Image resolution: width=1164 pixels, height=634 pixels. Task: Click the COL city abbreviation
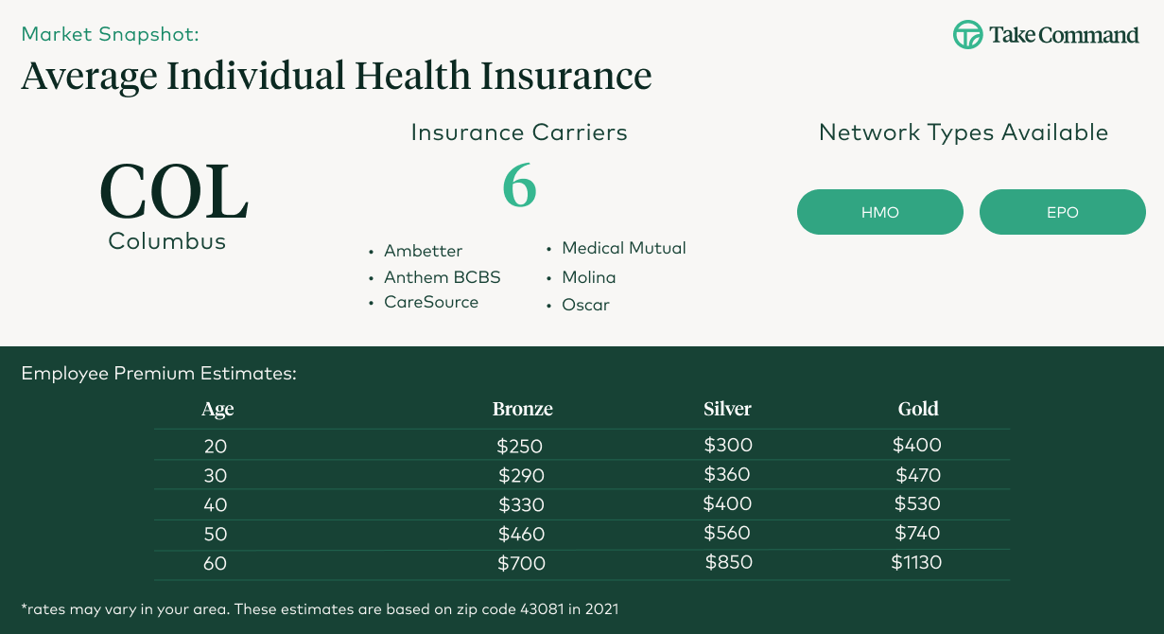pos(173,192)
